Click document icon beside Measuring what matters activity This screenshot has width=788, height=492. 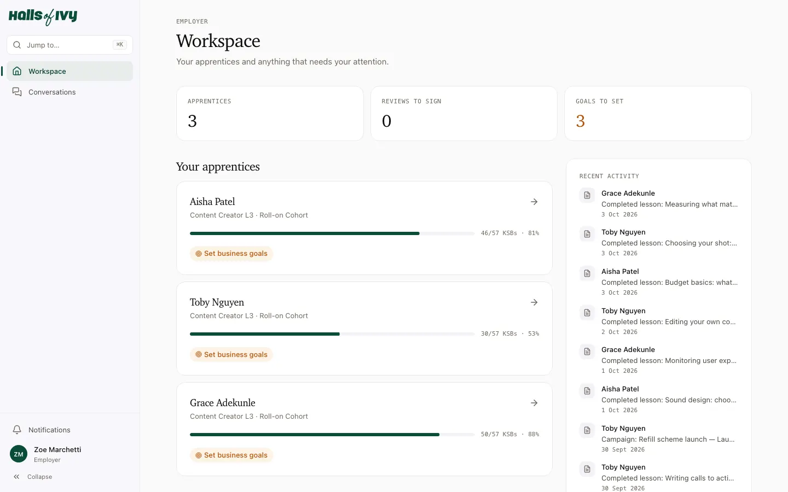[x=587, y=195]
